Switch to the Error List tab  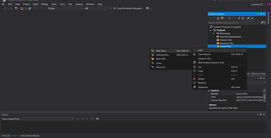6,136
